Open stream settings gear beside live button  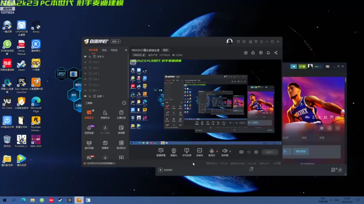coord(256,152)
